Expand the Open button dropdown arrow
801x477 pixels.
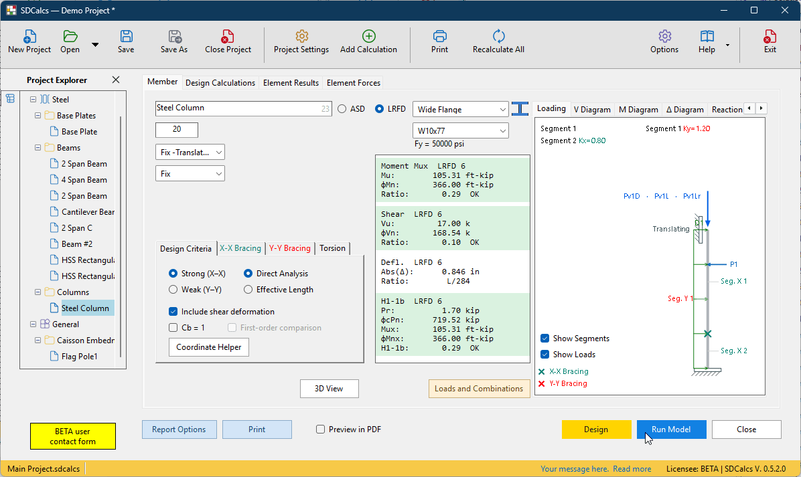click(95, 45)
